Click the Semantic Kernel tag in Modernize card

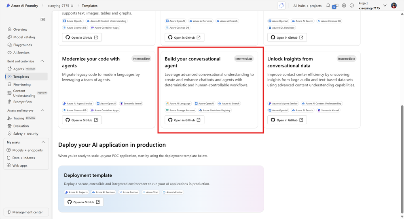pyautogui.click(x=131, y=104)
